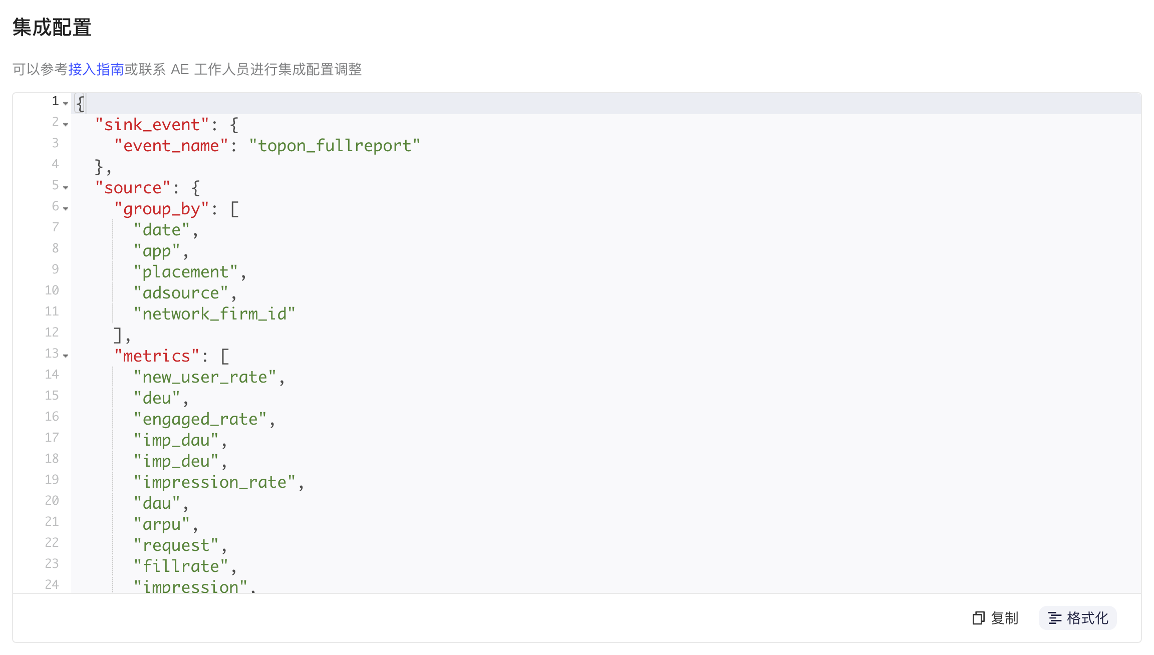The height and width of the screenshot is (655, 1154).
Task: Collapse the metrics fold arrow on line 13
Action: pyautogui.click(x=66, y=356)
